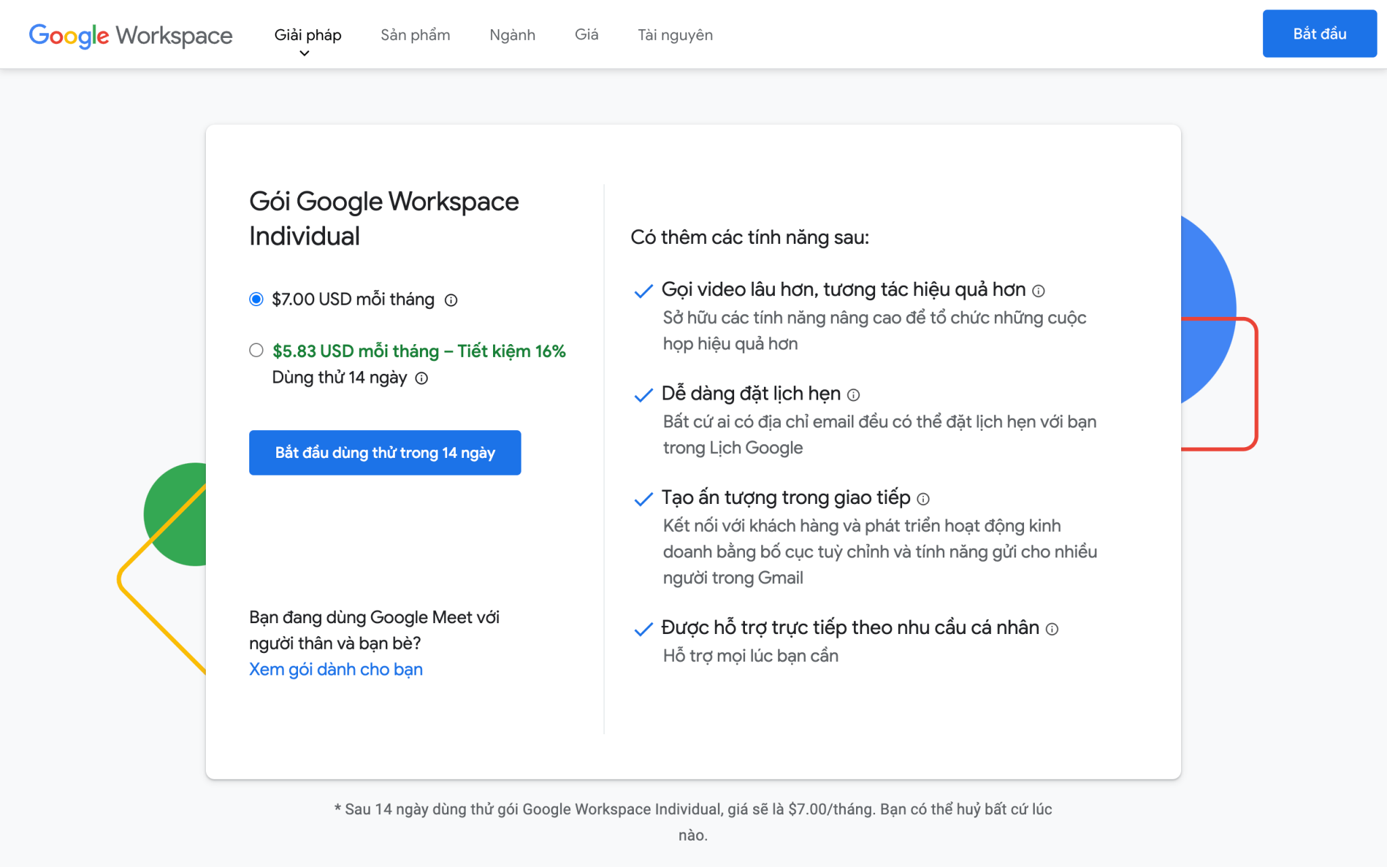Click the trial pricing footnote text

693,809
